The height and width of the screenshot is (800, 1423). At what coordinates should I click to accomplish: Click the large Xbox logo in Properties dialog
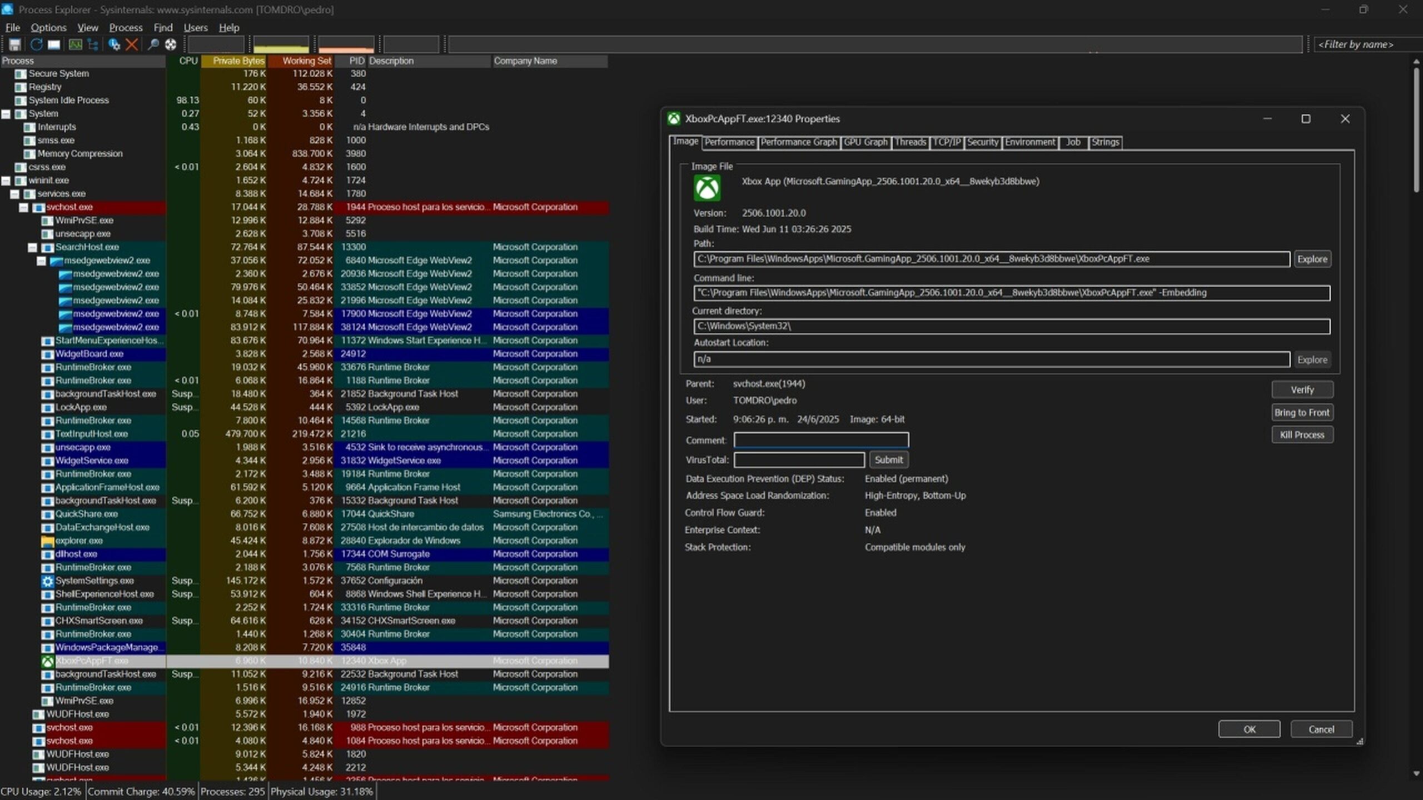707,188
